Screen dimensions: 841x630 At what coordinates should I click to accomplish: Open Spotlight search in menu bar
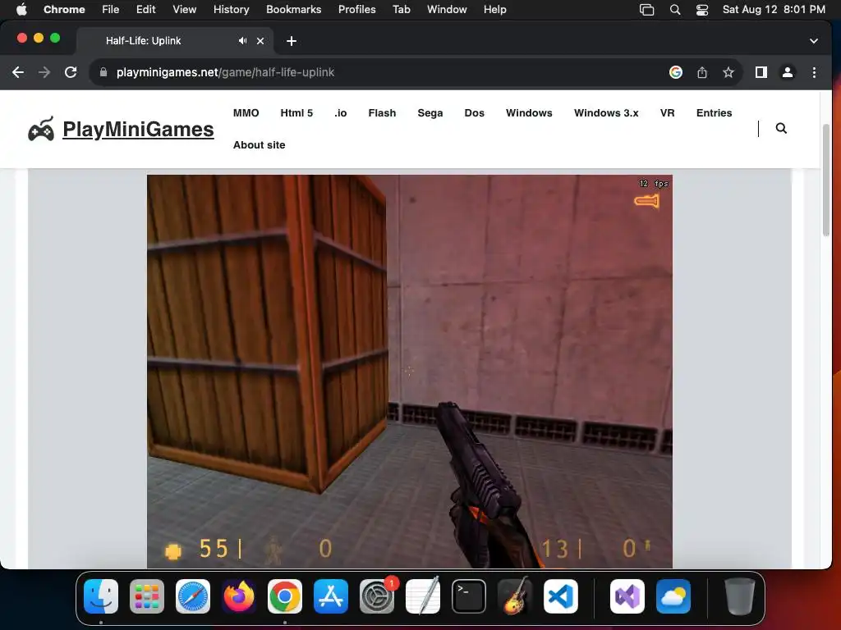[675, 10]
